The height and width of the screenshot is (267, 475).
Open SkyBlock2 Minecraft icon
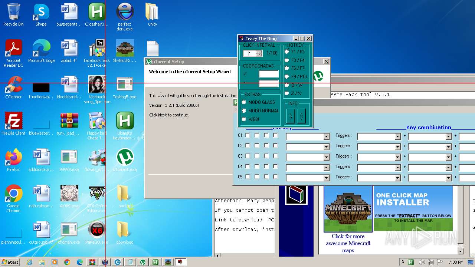125,52
